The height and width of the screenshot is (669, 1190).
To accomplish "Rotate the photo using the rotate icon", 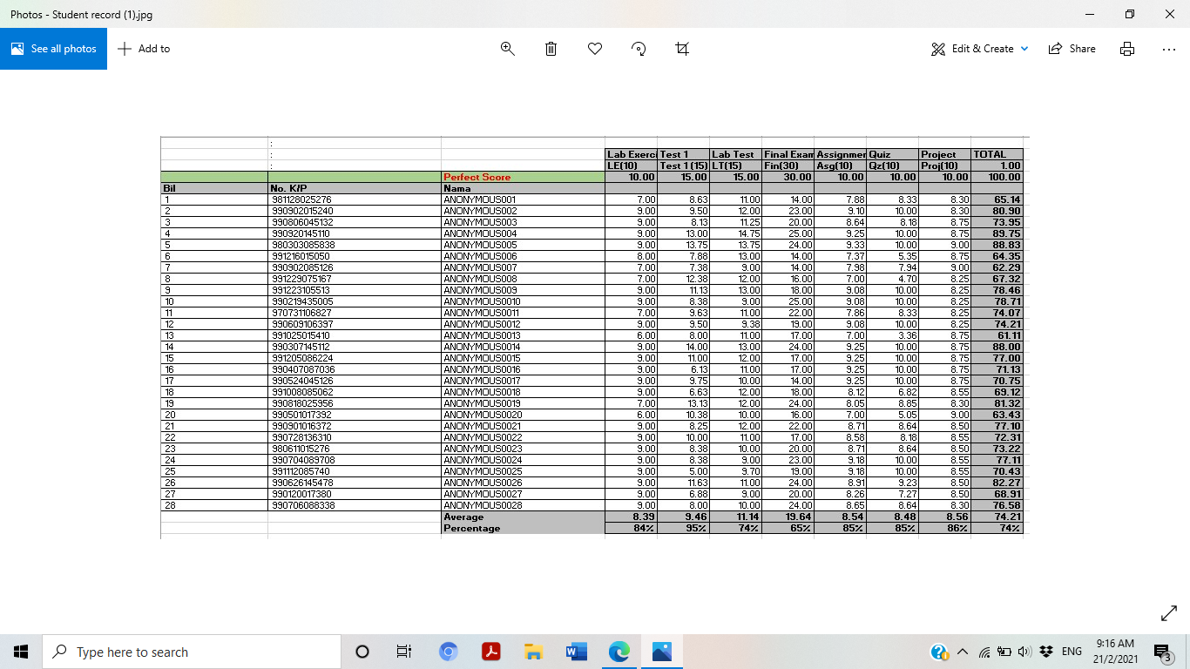I will (639, 49).
